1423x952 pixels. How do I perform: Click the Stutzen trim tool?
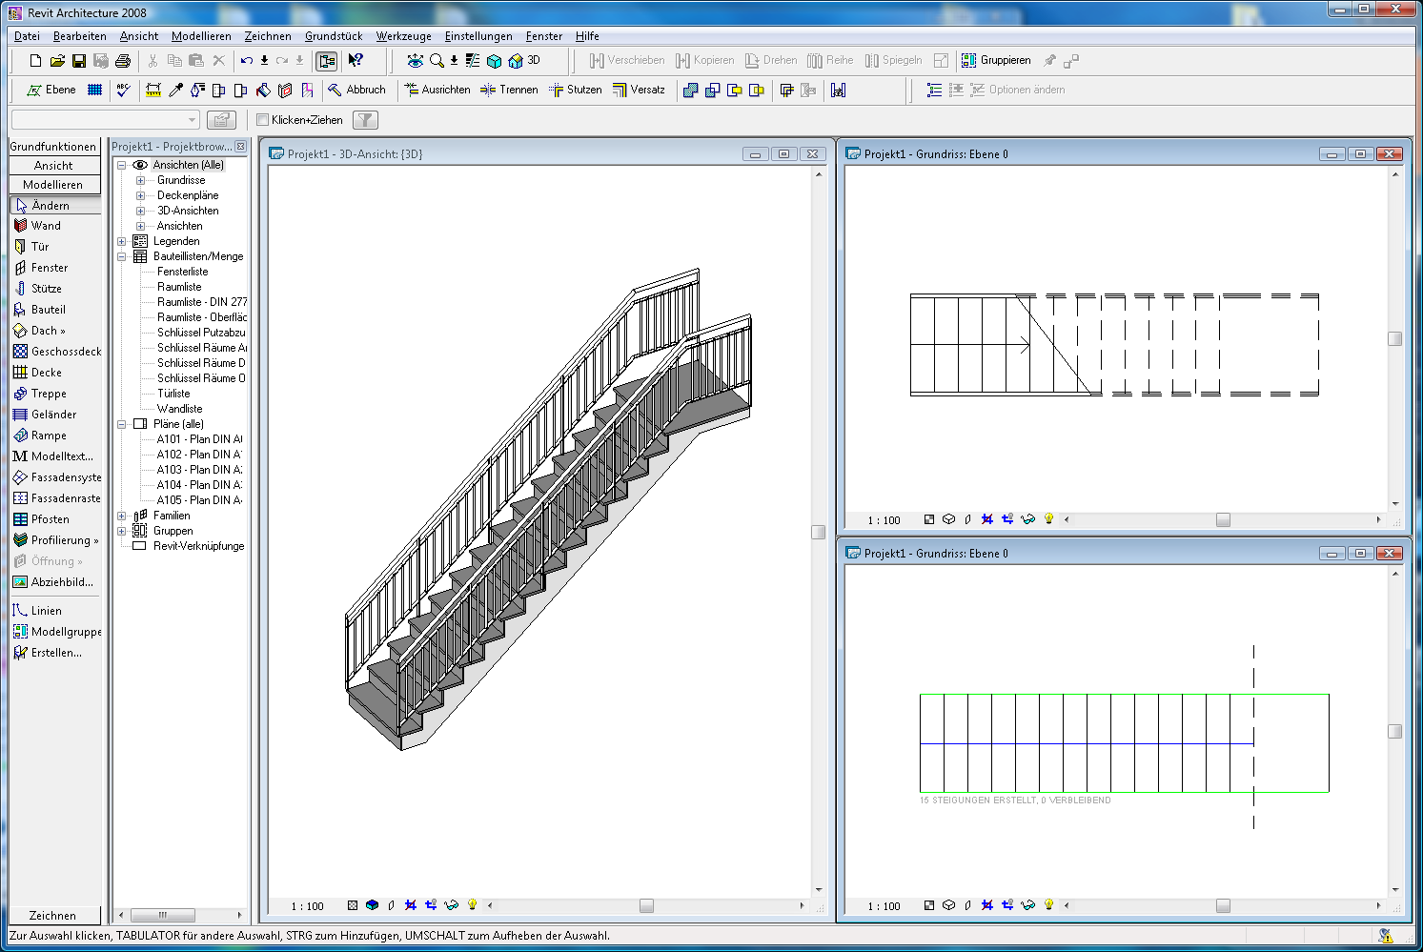tap(575, 90)
